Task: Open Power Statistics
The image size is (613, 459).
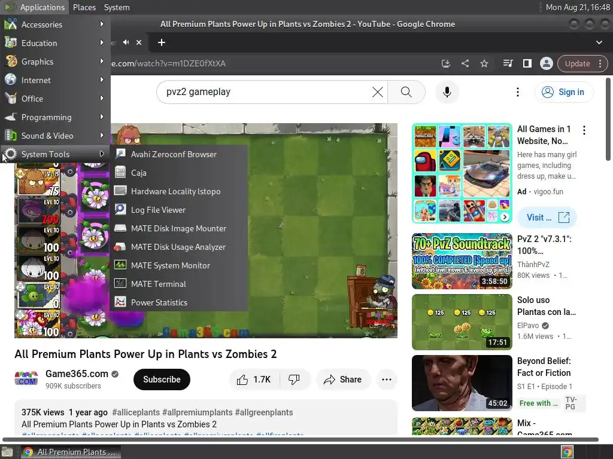Action: [x=178, y=302]
